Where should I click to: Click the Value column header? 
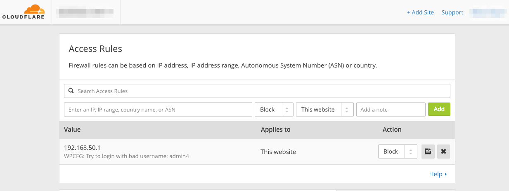[x=72, y=129]
